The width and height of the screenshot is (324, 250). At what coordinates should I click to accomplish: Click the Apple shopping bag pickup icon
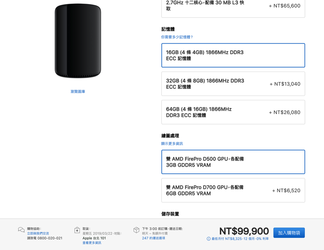coord(77,230)
